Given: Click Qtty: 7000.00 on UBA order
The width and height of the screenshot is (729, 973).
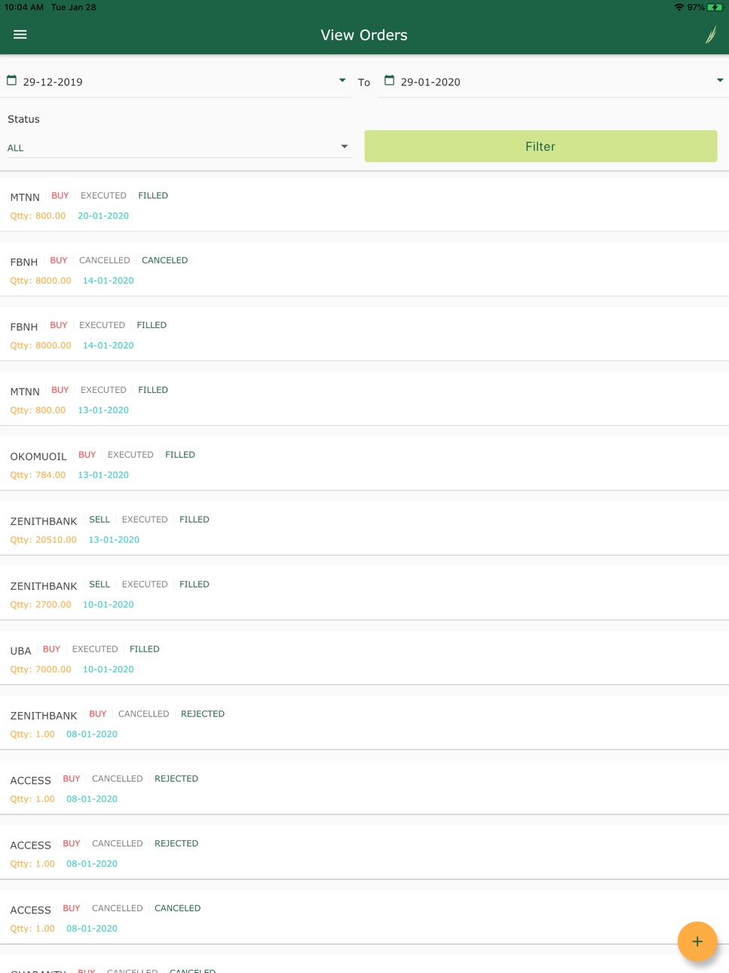Looking at the screenshot, I should point(41,670).
